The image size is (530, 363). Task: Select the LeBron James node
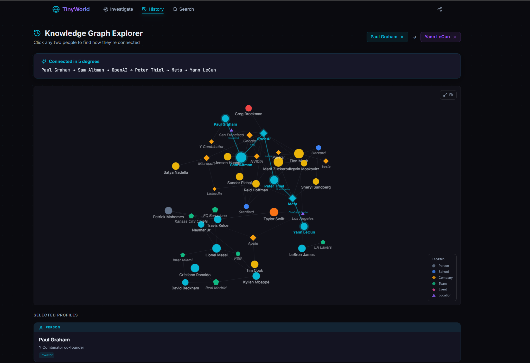[302, 248]
